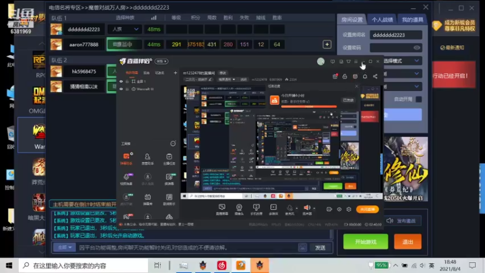Open the hamburger menu in 直播伴侣 title bar
Viewport: 485px width, 273px height.
point(356,61)
